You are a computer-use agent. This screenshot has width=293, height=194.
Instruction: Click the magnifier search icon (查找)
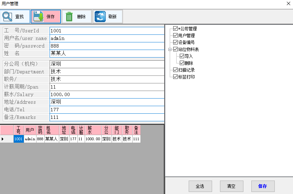8,17
